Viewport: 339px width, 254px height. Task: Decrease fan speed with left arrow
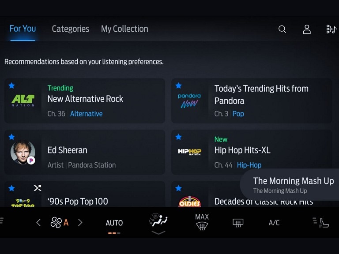38,222
